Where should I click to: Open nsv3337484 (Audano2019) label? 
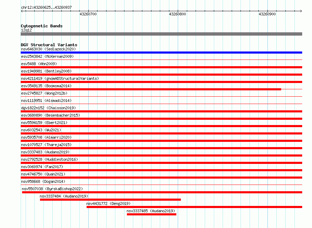64,196
